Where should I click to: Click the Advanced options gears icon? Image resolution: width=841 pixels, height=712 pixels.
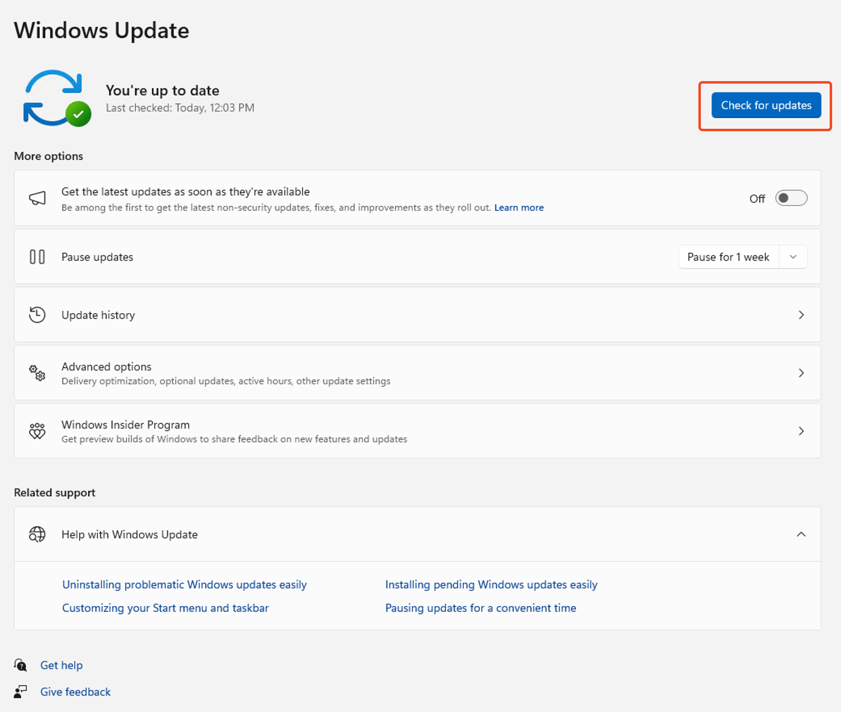[x=37, y=373]
